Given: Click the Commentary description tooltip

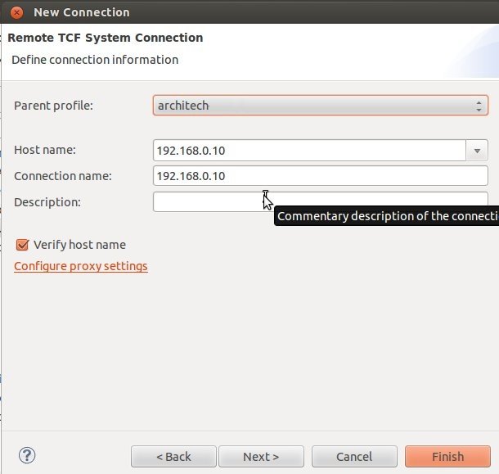Looking at the screenshot, I should [386, 216].
